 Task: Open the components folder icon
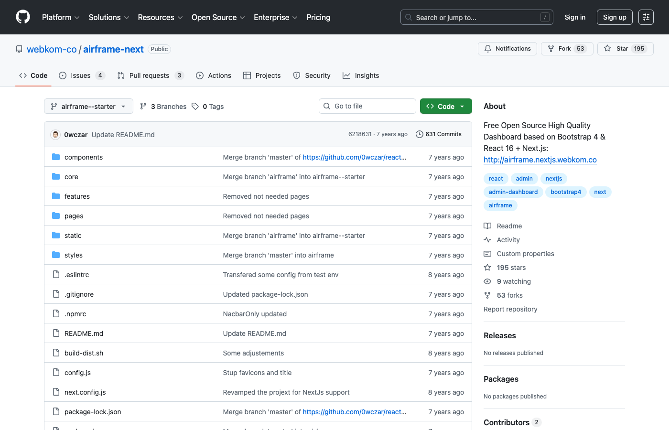point(55,157)
